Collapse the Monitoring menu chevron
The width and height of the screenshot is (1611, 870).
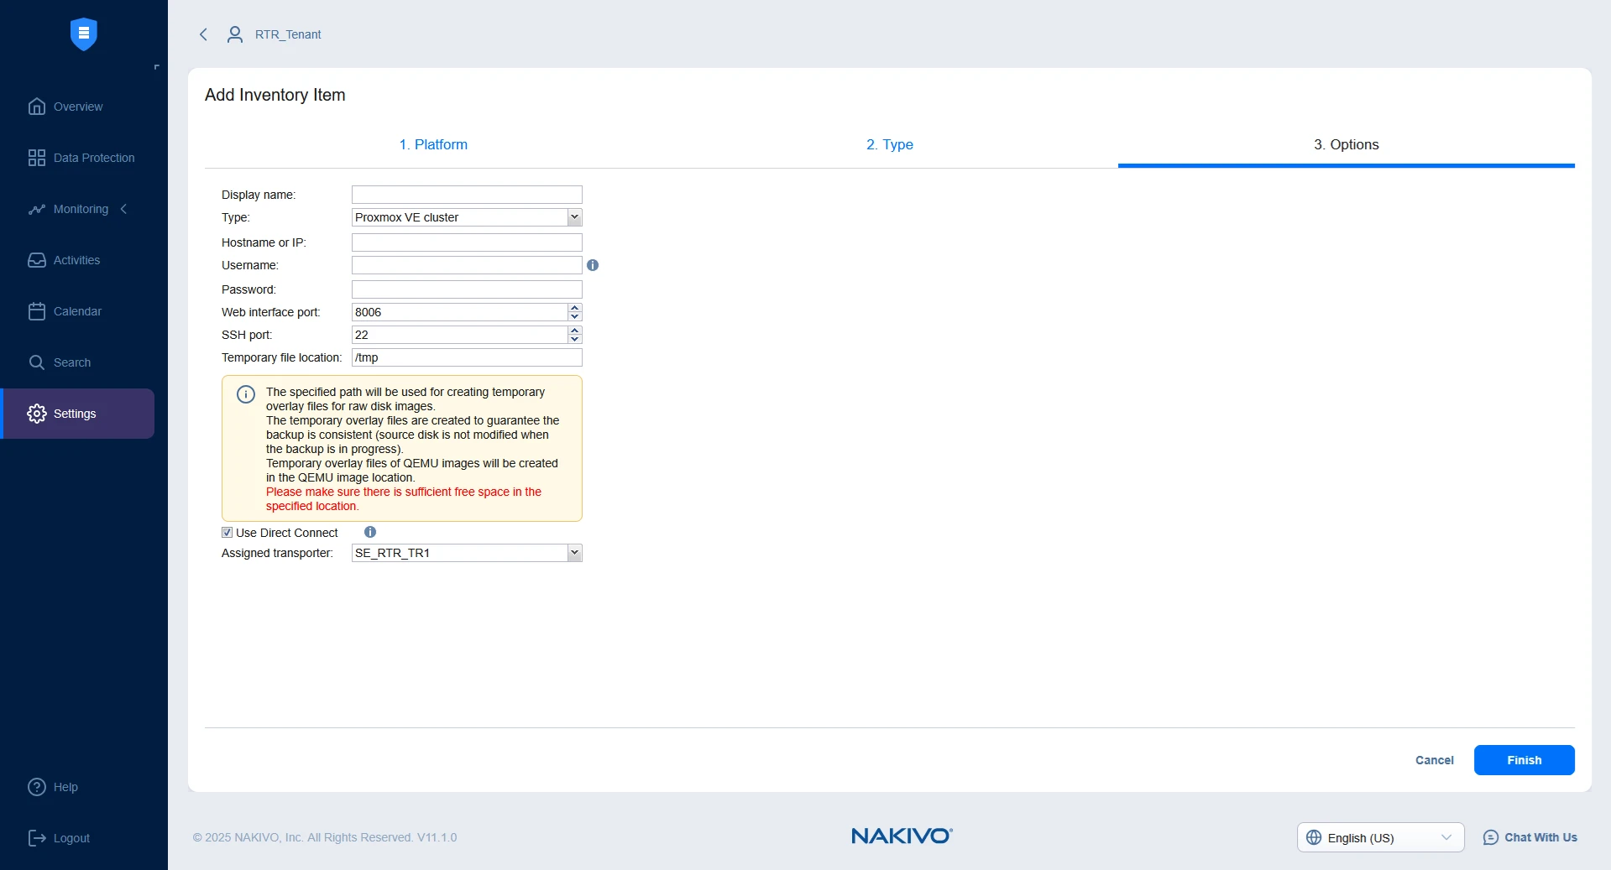click(124, 209)
